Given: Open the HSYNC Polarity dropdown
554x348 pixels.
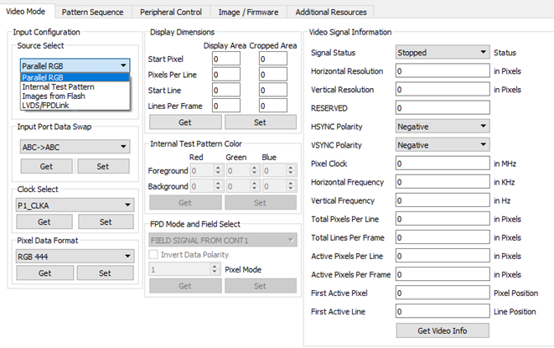Looking at the screenshot, I should click(443, 127).
